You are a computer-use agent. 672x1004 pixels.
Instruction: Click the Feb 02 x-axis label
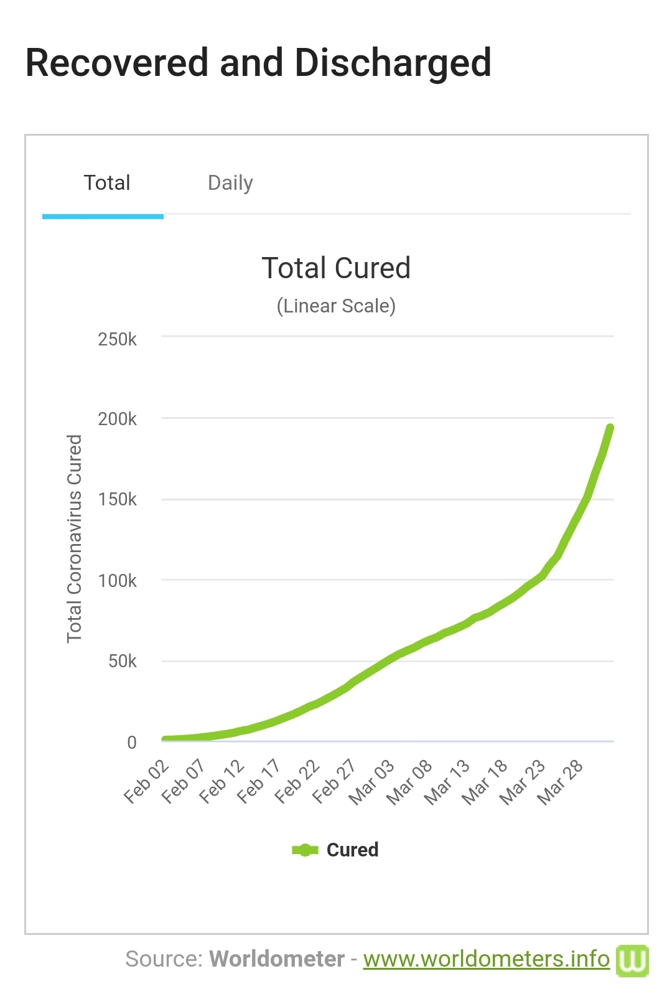tap(147, 781)
